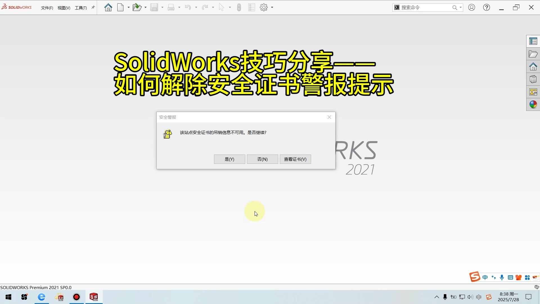Click 是(Y) in the security alert
This screenshot has height=304, width=540.
(229, 159)
